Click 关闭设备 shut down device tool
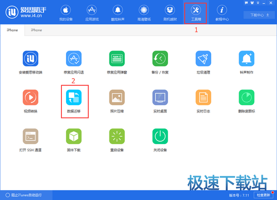Screen dimensions: 277x200 pyautogui.click(x=160, y=140)
